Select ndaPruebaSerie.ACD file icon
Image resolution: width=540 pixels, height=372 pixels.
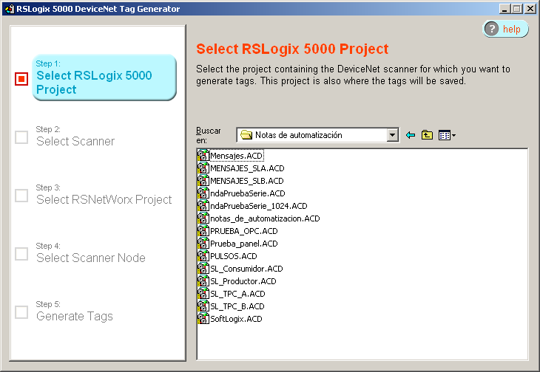203,193
